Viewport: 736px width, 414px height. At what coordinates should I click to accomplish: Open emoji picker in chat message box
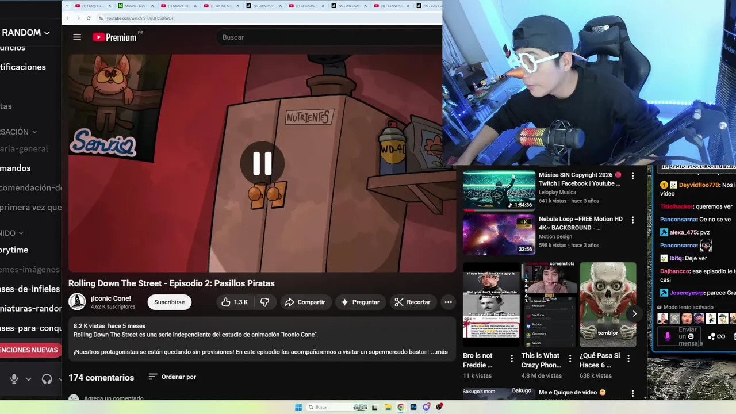(691, 337)
